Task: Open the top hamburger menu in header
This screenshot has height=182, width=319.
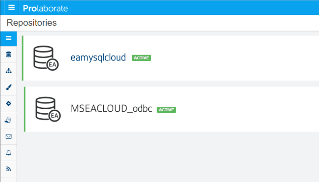Action: coord(11,8)
